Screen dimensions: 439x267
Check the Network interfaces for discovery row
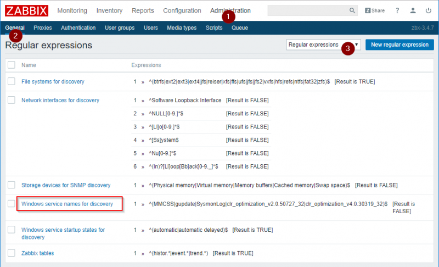click(x=12, y=100)
